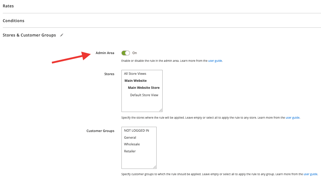Toggle the Admin Area switch off
Viewport: 321px width, 178px height.
click(x=126, y=53)
